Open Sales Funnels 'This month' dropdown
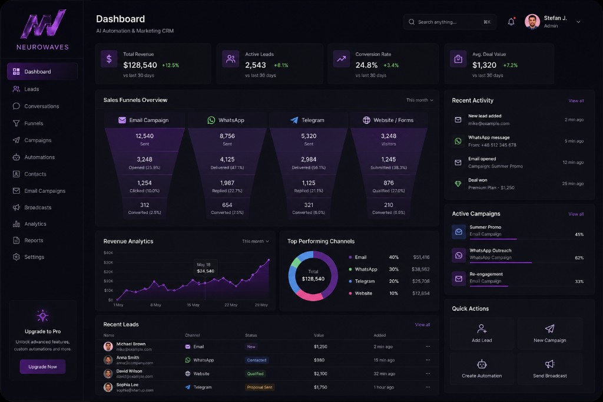 419,100
